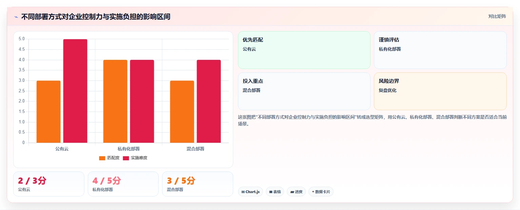The image size is (520, 210).
Task: Toggle the 匹配度 legend item
Action: [x=109, y=158]
